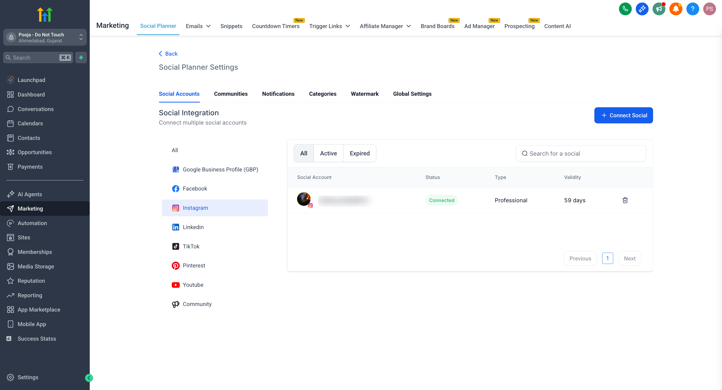The image size is (722, 390).
Task: Click the megaphone announcements icon
Action: click(659, 9)
